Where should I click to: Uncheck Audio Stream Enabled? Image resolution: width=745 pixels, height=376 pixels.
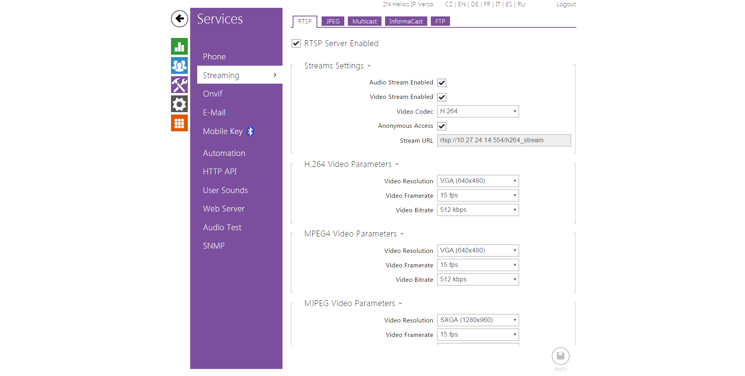[x=442, y=82]
